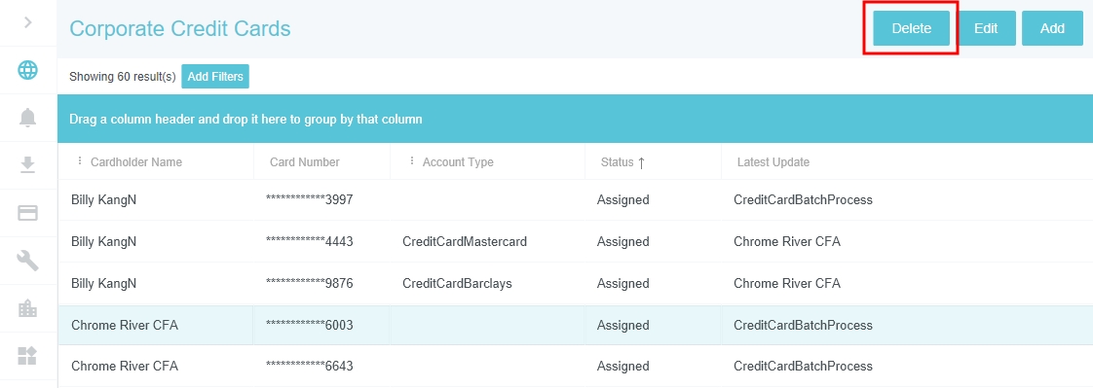Open Account Type column menu dots
Viewport: 1093px width, 388px height.
click(411, 162)
